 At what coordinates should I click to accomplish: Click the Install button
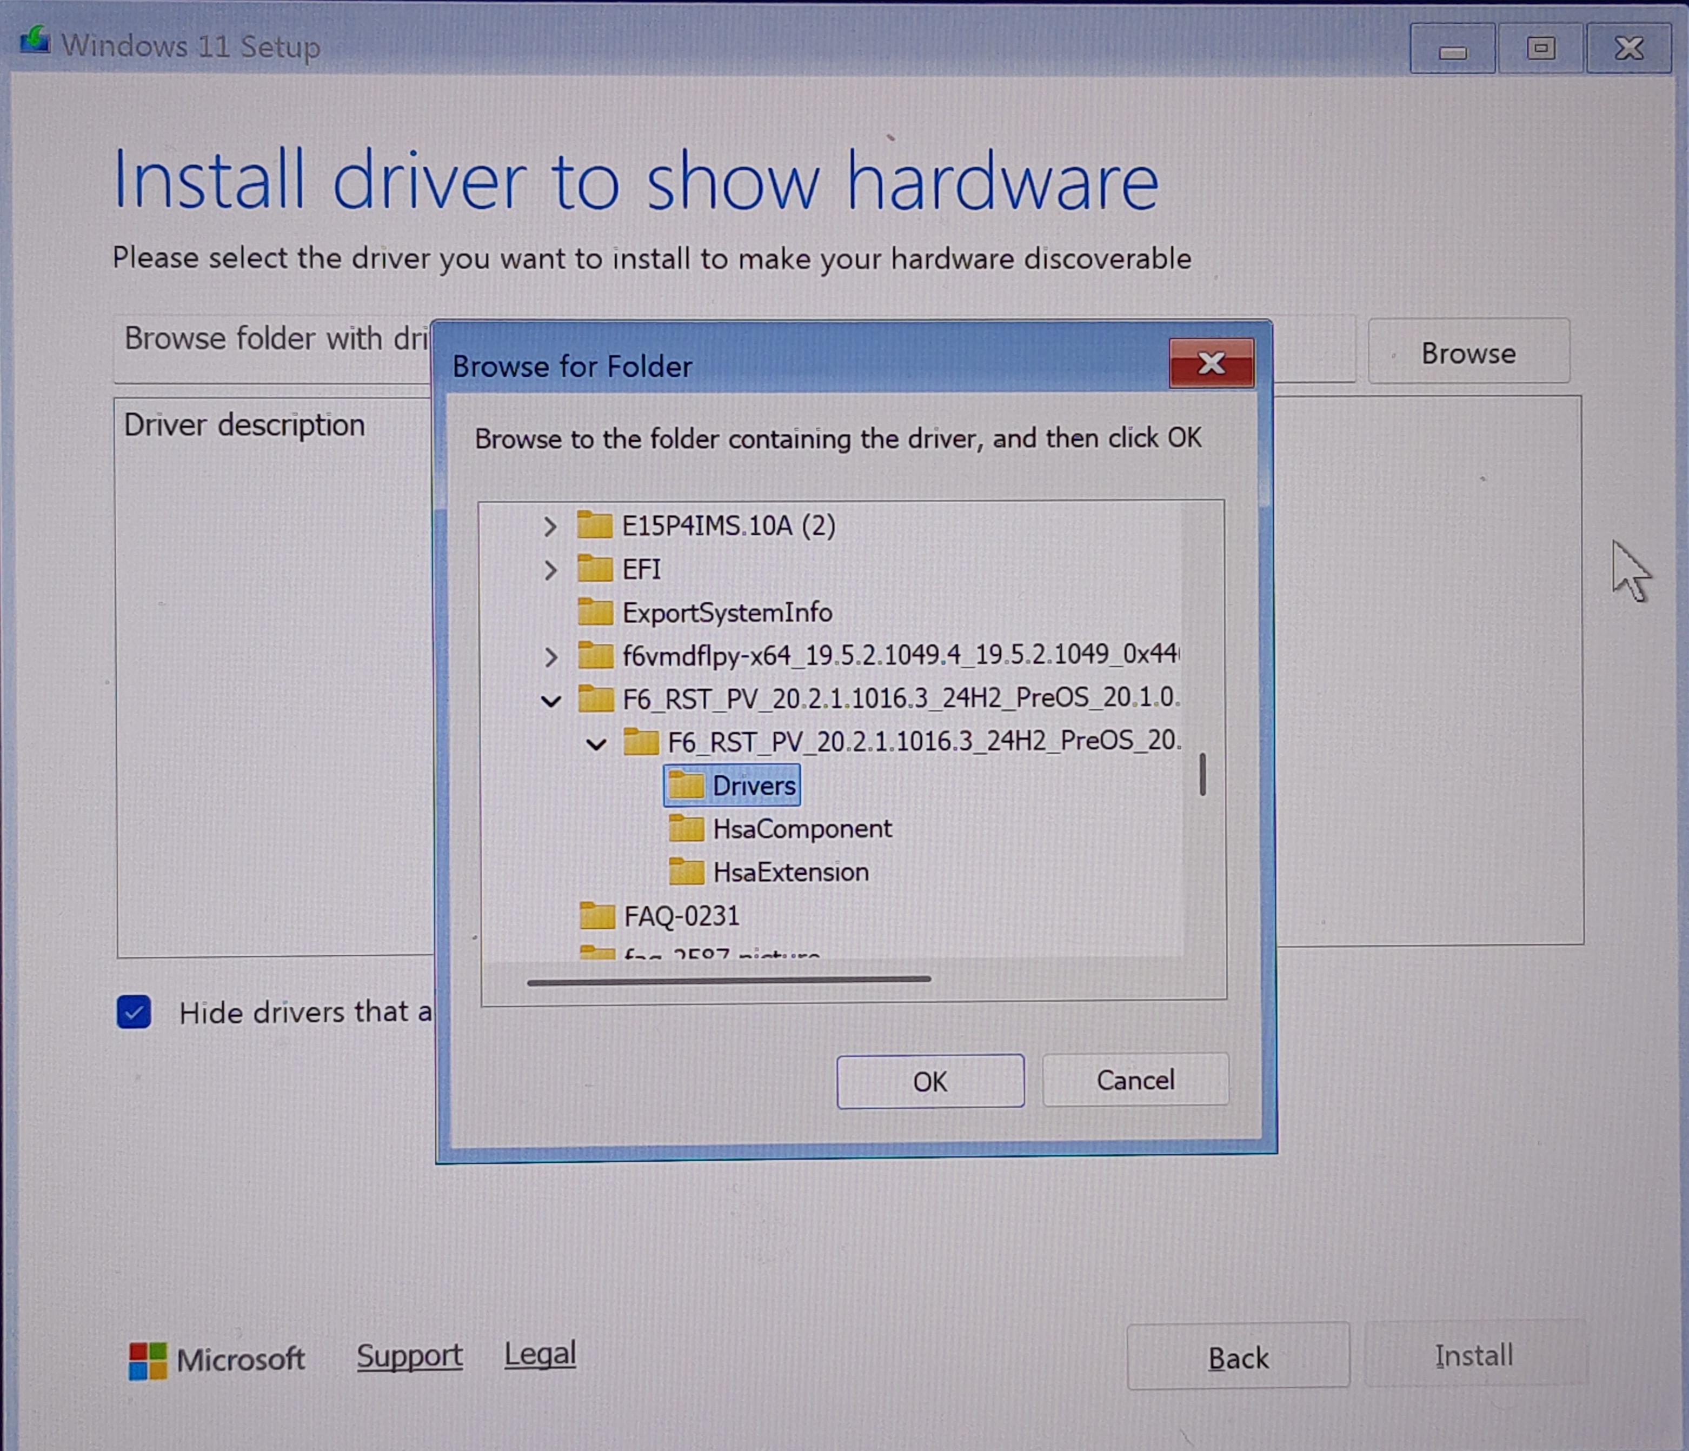(x=1474, y=1355)
